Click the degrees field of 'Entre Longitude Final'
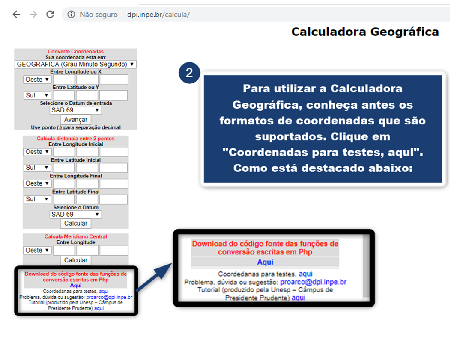 tap(64, 183)
